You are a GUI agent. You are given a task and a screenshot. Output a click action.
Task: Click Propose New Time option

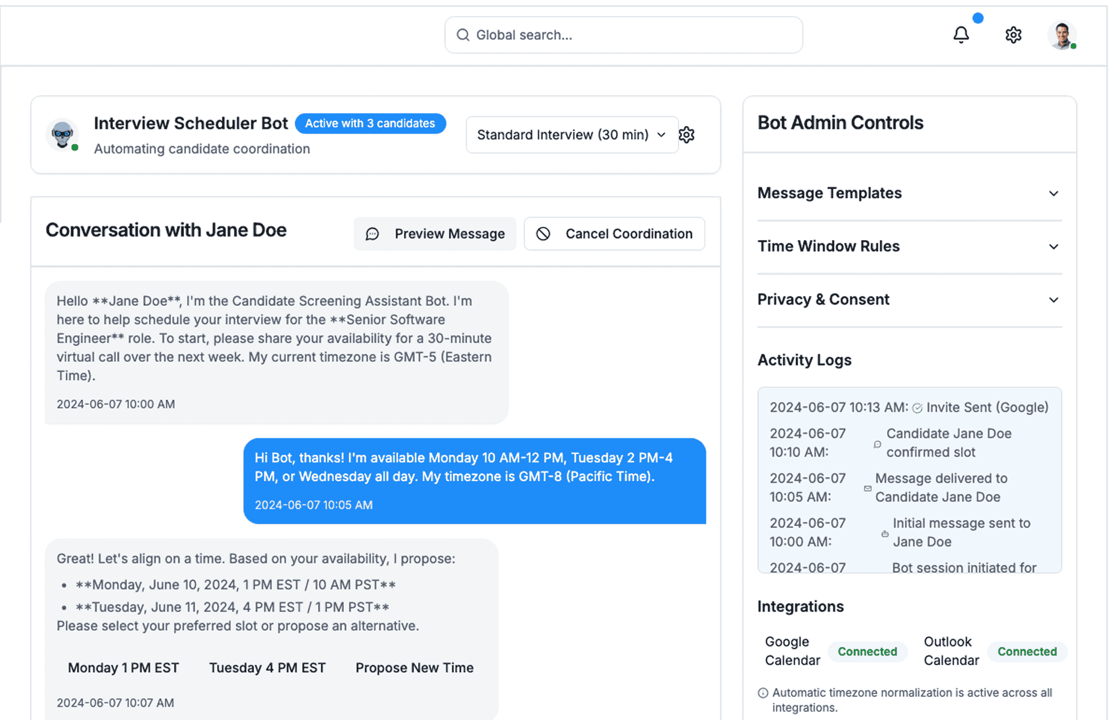(414, 667)
